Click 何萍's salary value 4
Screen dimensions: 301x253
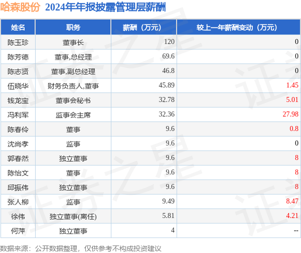173,230
